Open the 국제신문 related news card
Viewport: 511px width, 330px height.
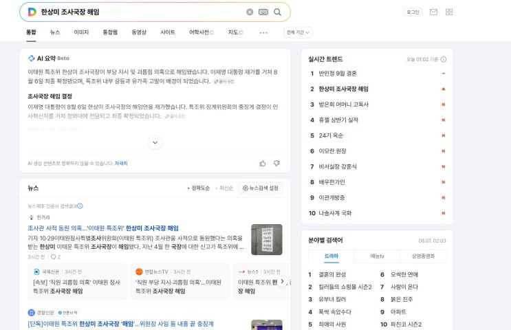tap(77, 281)
